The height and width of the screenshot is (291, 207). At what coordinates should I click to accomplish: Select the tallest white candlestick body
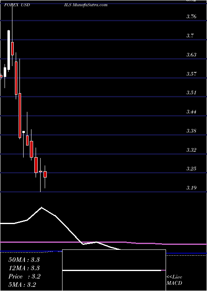[9, 50]
